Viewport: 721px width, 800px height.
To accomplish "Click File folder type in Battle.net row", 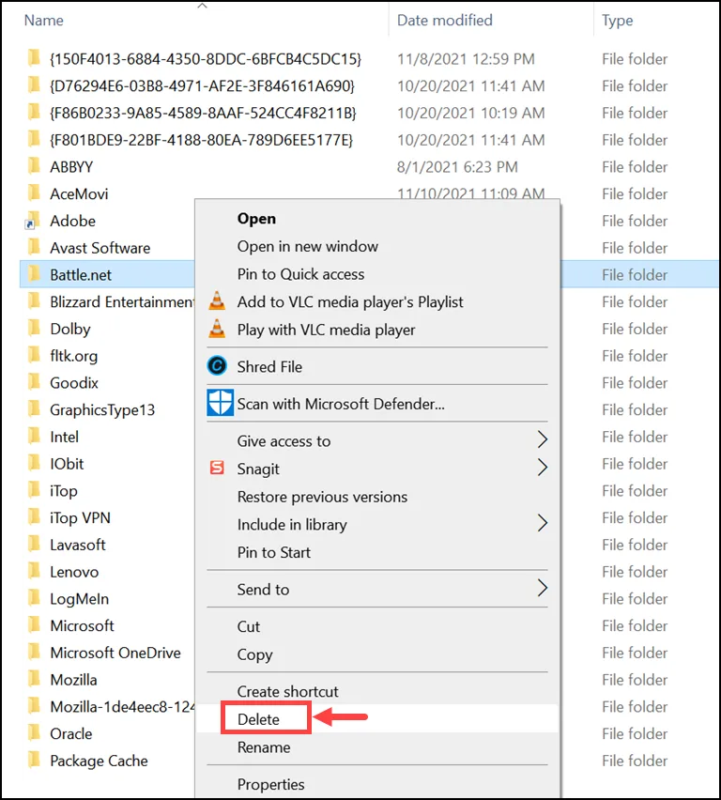I will [635, 274].
